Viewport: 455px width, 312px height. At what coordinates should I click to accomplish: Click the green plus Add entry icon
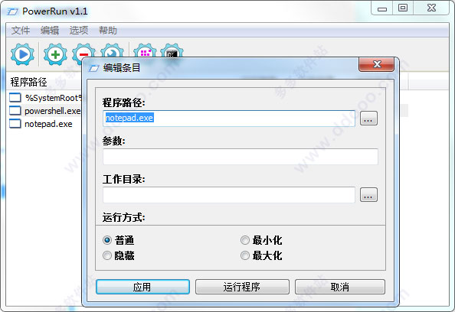55,54
